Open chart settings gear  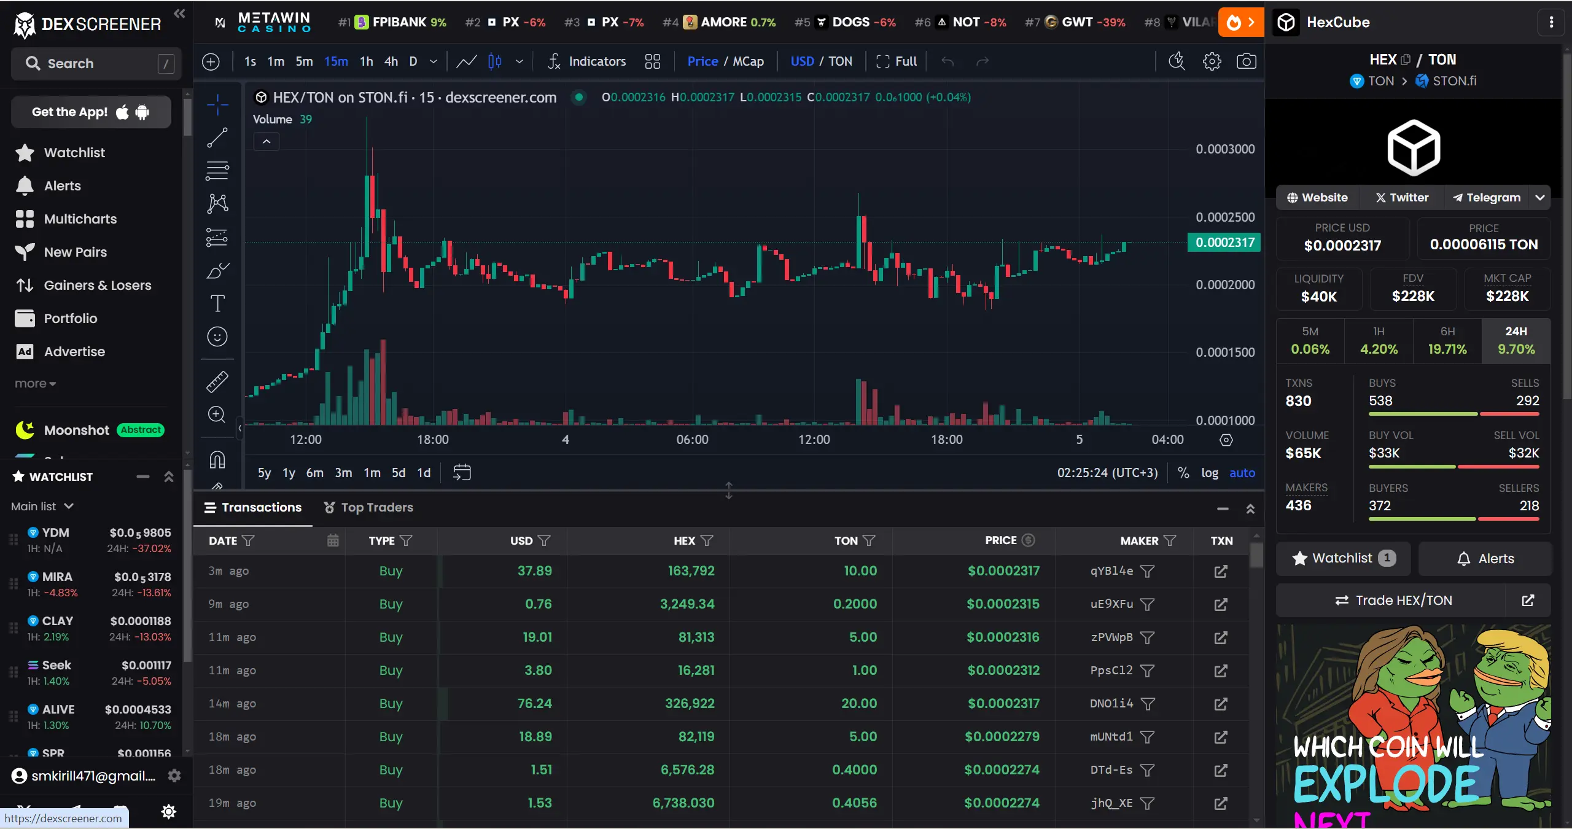tap(1212, 61)
